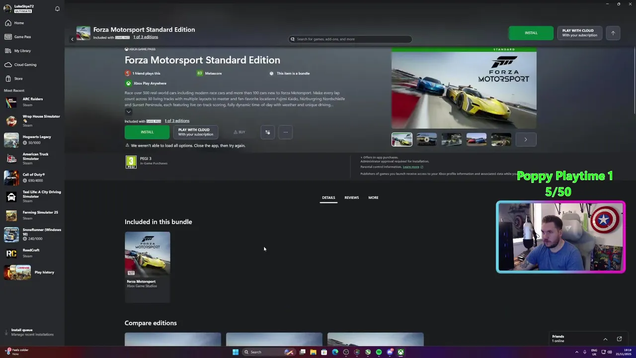Image resolution: width=636 pixels, height=358 pixels.
Task: Select the fourth screenshot thumbnail
Action: tap(477, 140)
